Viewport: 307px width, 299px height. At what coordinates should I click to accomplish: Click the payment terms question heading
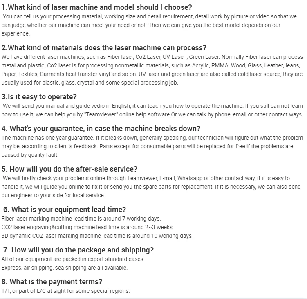52,281
